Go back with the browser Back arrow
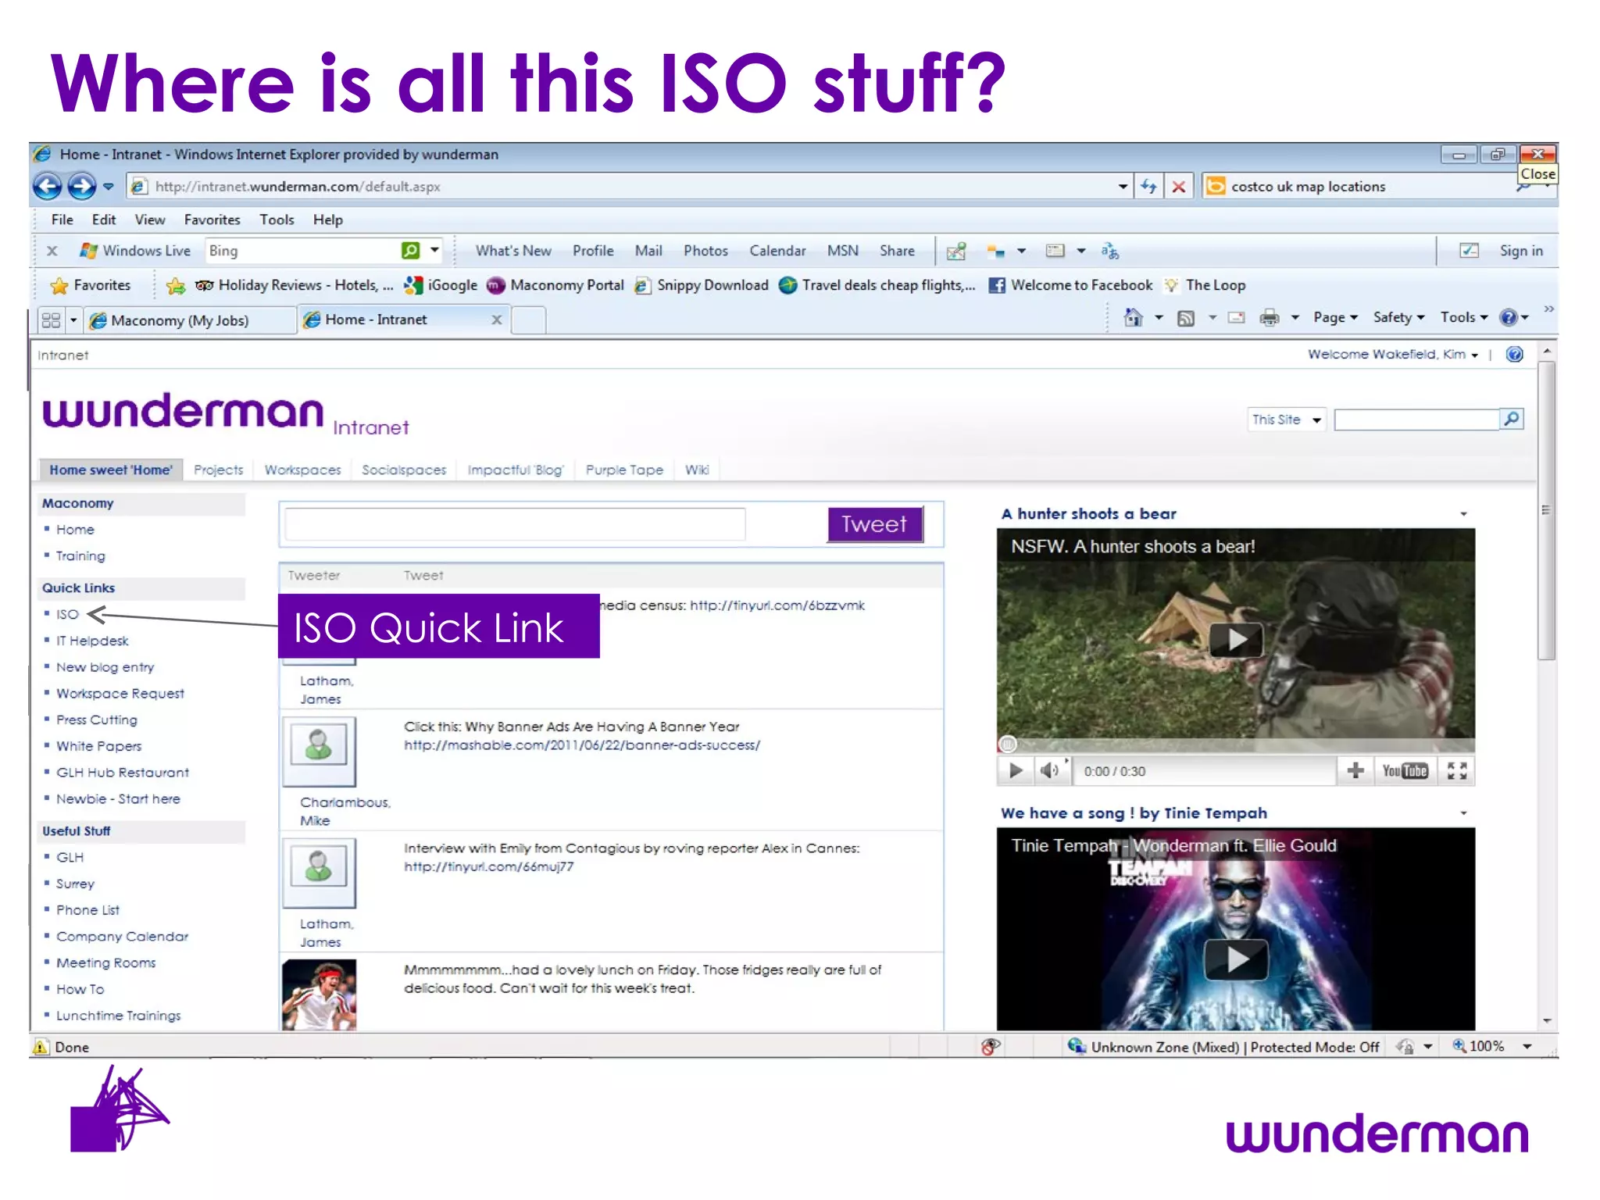 (x=48, y=186)
